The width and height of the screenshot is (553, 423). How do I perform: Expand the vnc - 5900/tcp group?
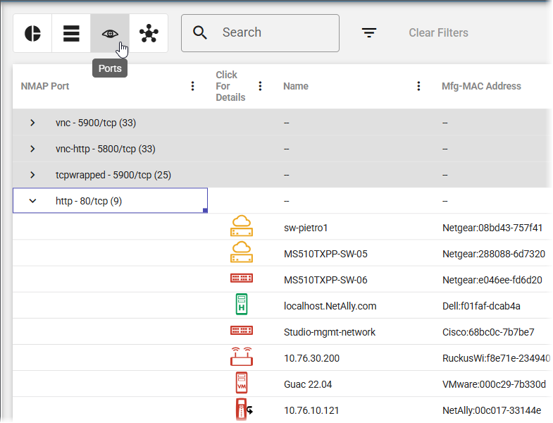[32, 123]
